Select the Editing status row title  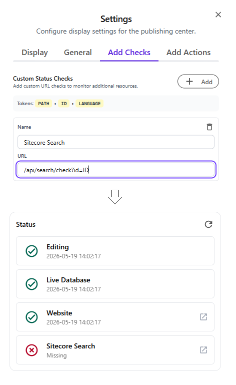point(57,247)
